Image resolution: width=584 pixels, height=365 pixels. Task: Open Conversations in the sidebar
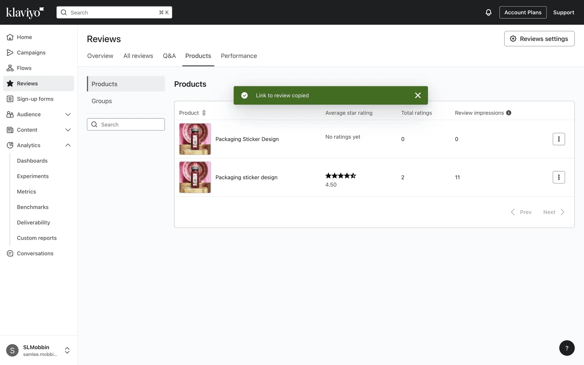(x=35, y=253)
